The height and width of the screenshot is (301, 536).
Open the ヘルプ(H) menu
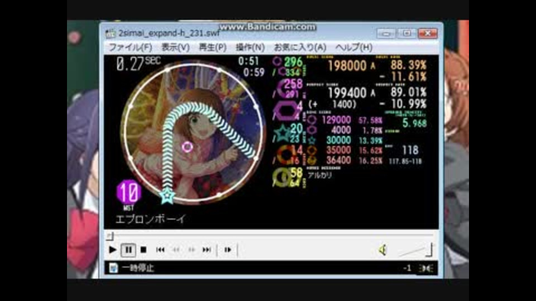354,47
